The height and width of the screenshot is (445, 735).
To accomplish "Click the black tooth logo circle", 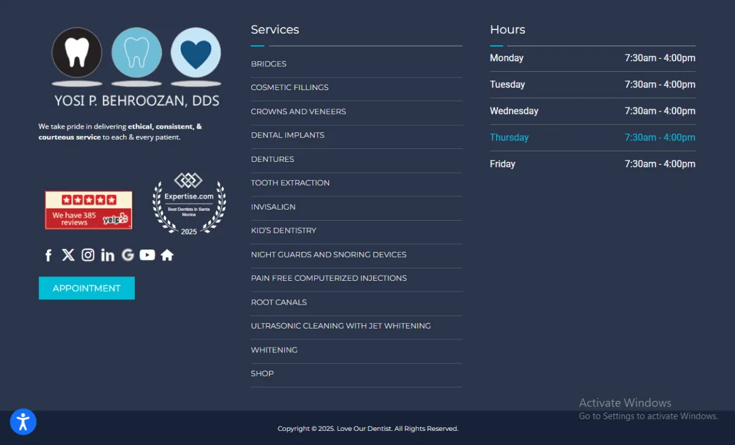I will click(77, 53).
